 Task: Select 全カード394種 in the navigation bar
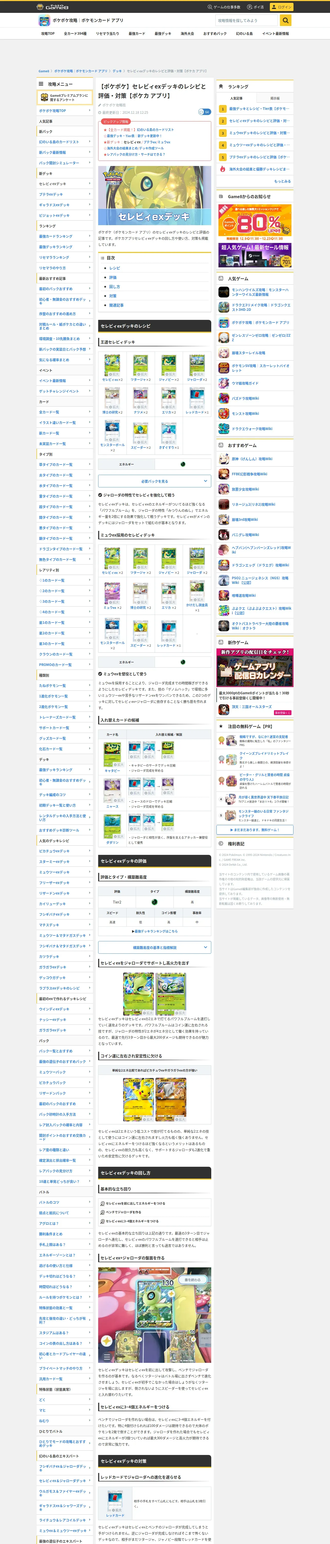(76, 33)
